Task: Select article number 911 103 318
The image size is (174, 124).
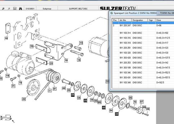Action: tap(125, 43)
